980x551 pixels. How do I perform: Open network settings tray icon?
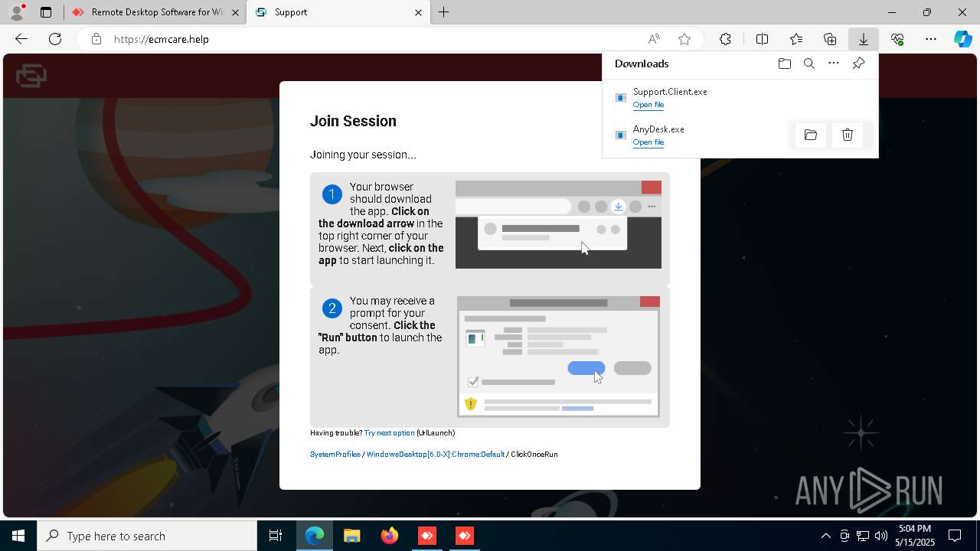click(x=863, y=536)
